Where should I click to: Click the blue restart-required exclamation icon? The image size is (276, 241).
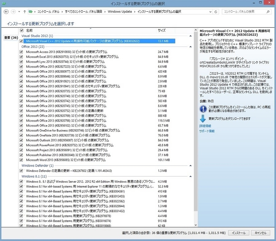click(203, 109)
